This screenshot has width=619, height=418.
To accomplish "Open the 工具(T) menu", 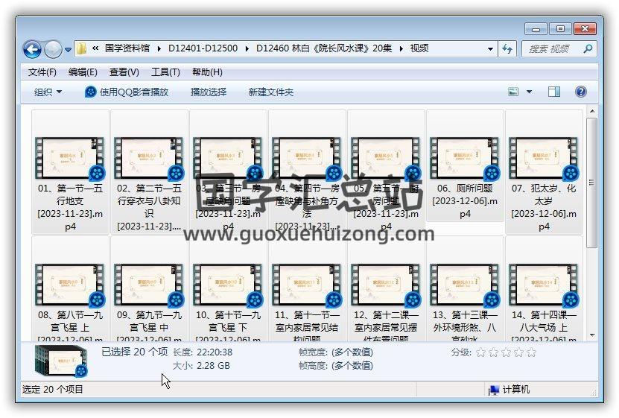I will pyautogui.click(x=165, y=72).
